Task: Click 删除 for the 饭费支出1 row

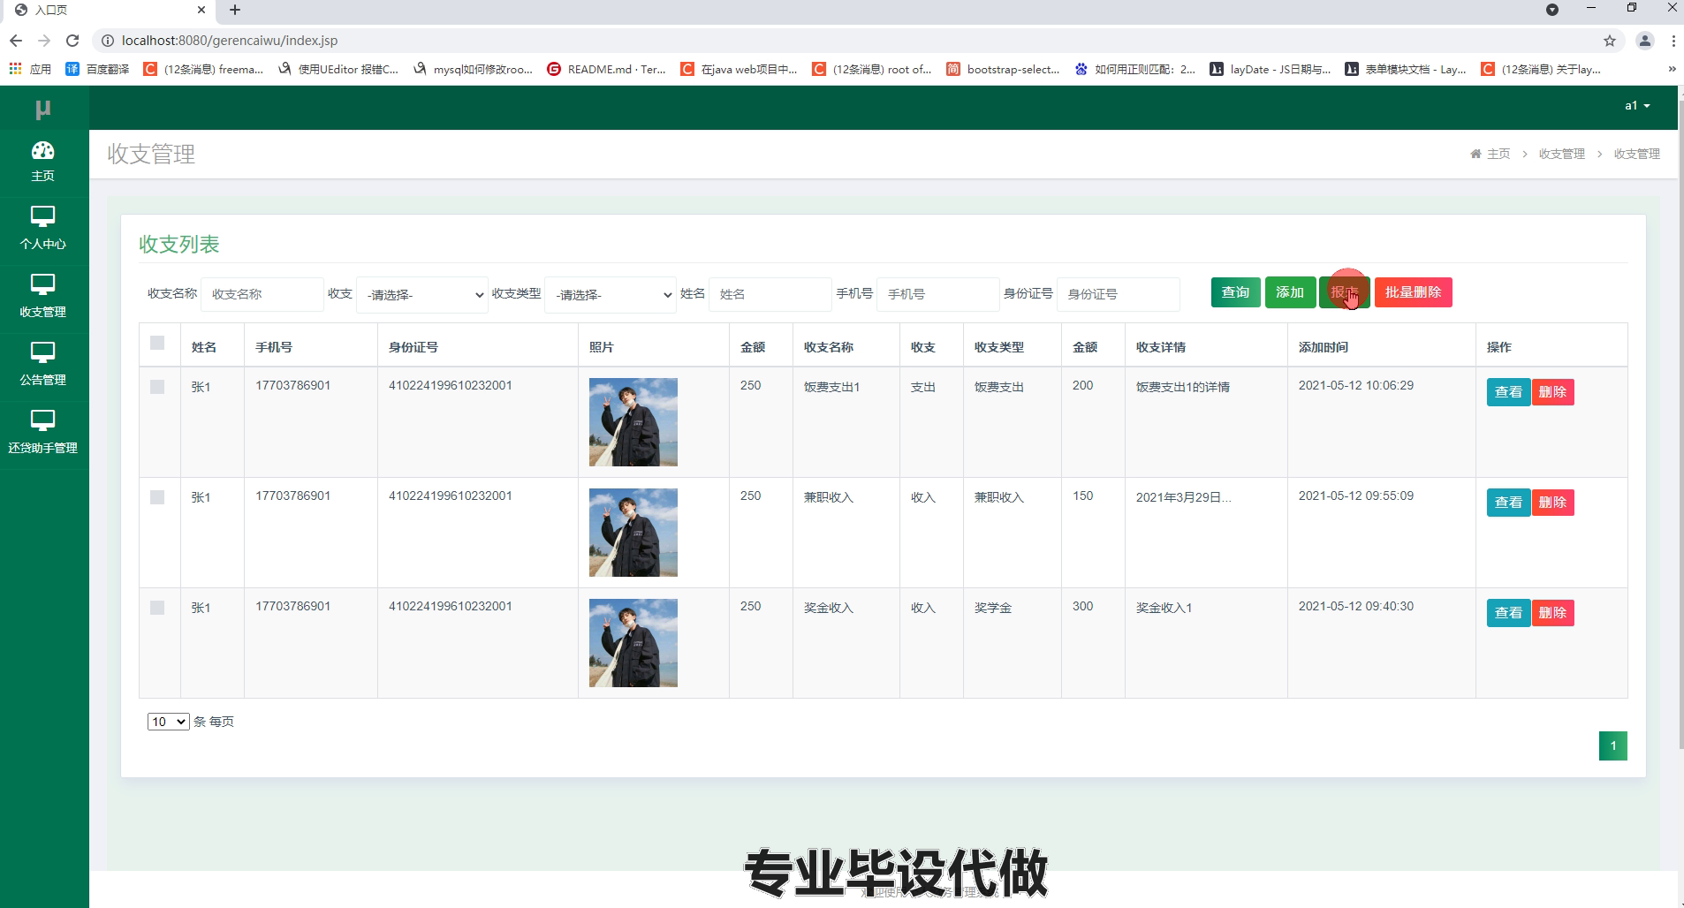Action: click(x=1552, y=392)
